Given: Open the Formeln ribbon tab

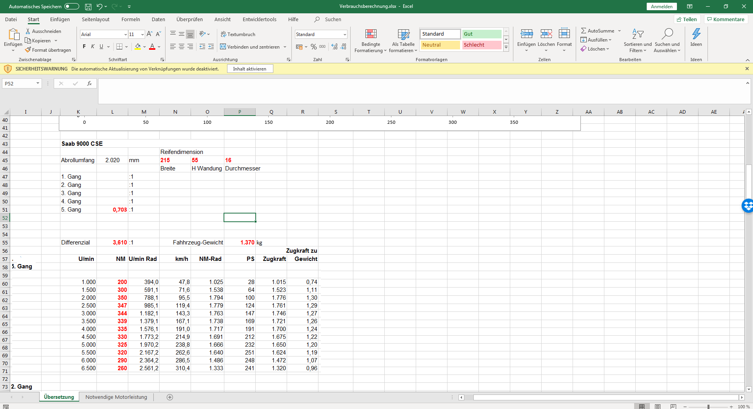Looking at the screenshot, I should point(131,19).
